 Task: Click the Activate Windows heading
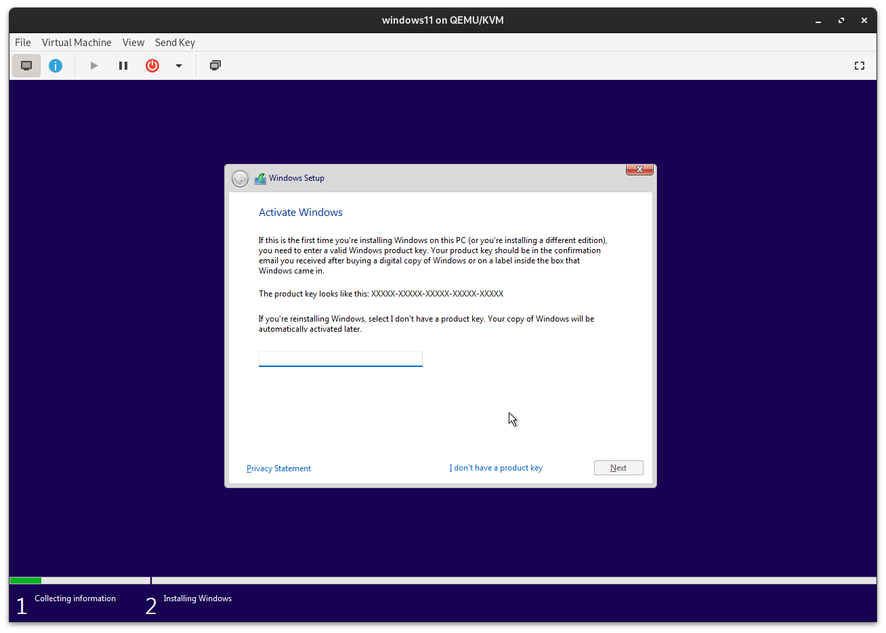[x=301, y=213]
